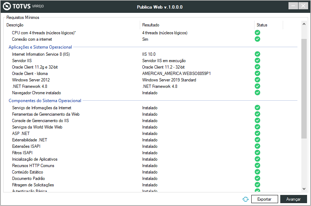The image size is (311, 206).
Task: Click the Oracle Client 11.2 - 32-bit result
Action: 163,67
